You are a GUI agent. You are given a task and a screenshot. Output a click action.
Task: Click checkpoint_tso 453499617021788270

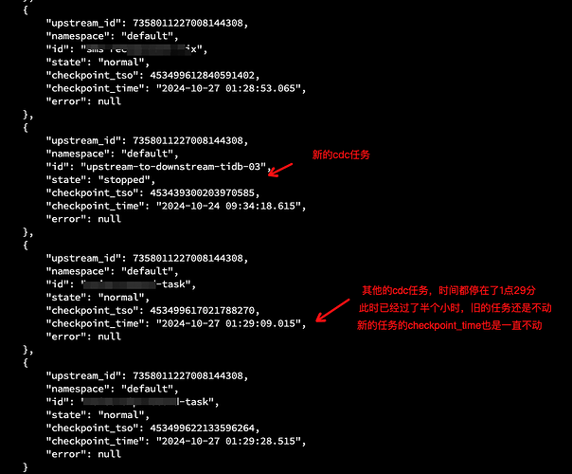coord(202,311)
